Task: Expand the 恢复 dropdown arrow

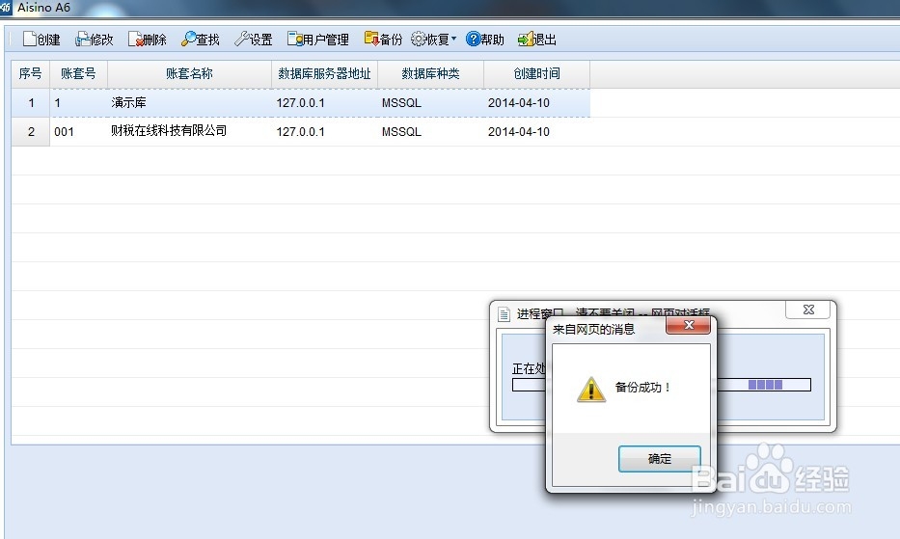Action: click(454, 39)
